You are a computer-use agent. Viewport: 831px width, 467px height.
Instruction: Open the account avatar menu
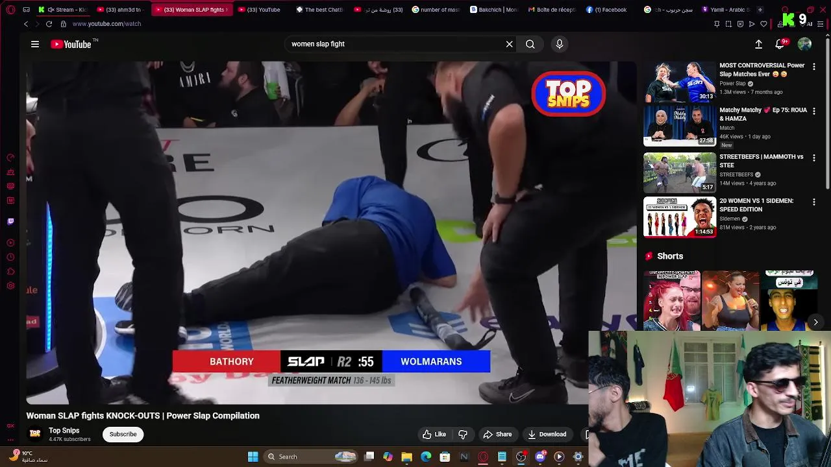(x=804, y=44)
